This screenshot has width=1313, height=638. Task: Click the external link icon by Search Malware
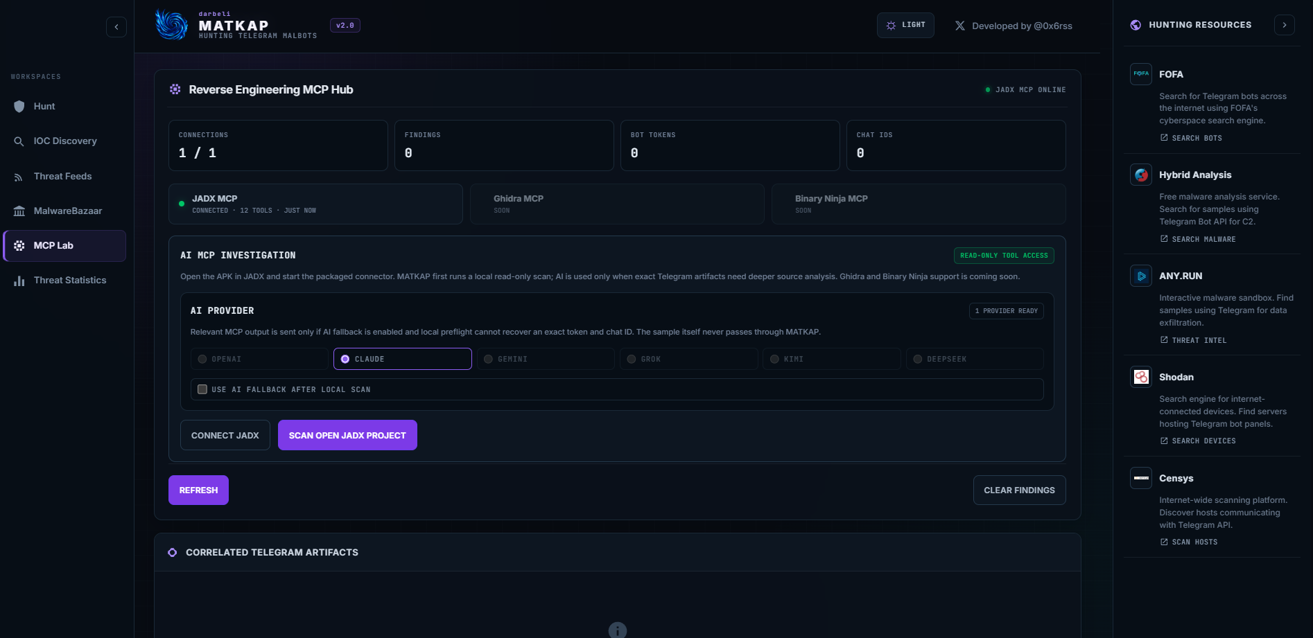click(x=1164, y=239)
